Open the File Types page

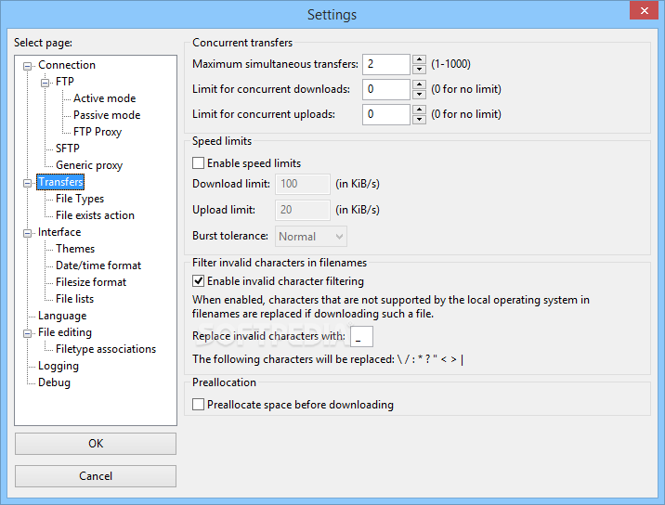tap(80, 199)
